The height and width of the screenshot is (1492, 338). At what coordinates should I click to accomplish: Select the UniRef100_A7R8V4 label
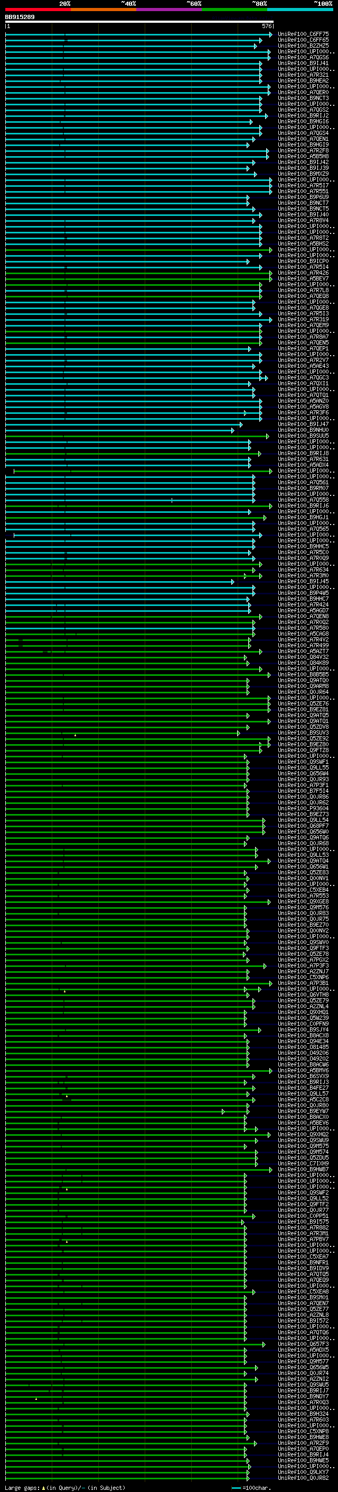coord(303,221)
